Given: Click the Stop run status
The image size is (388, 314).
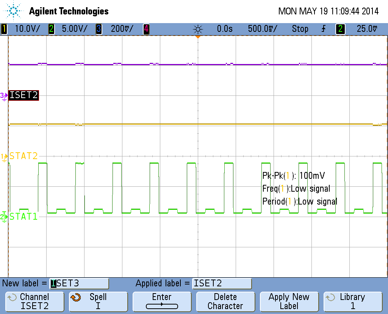Looking at the screenshot, I should [300, 29].
